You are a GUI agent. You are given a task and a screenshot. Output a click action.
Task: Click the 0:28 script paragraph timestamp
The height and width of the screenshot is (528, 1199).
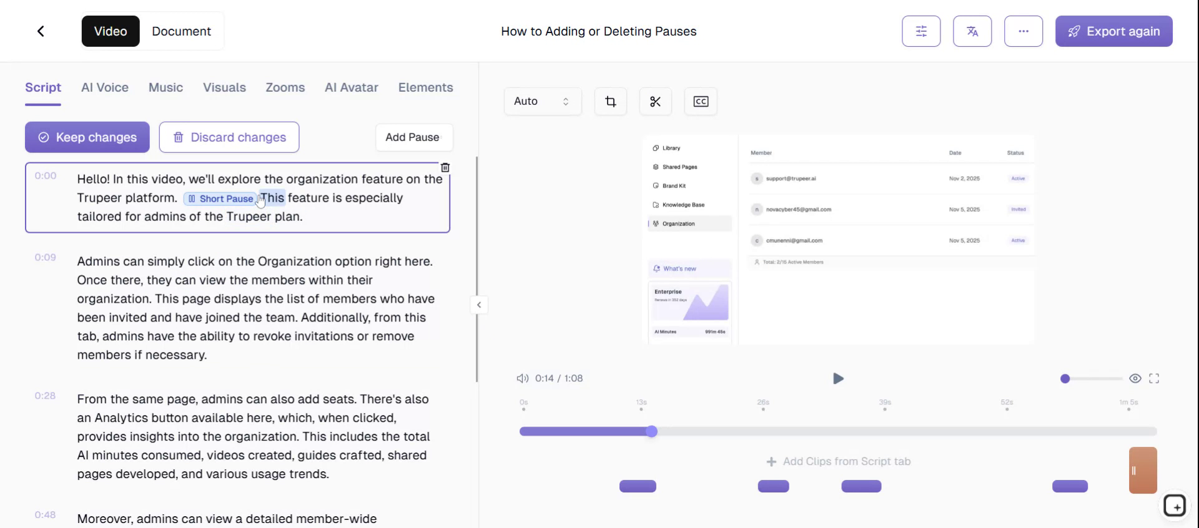45,396
